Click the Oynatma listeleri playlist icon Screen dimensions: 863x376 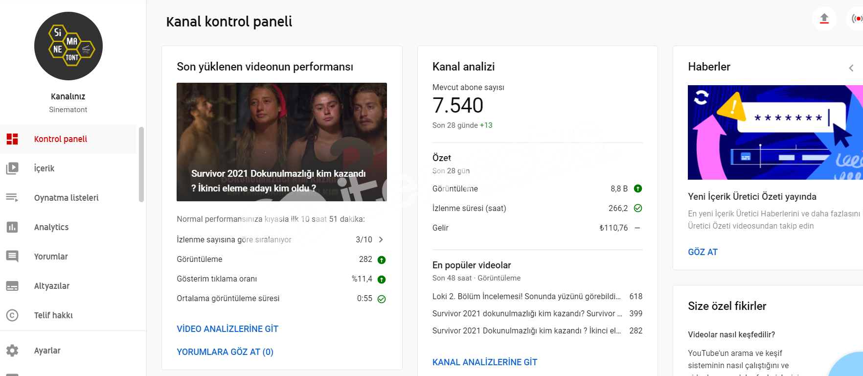(x=12, y=198)
